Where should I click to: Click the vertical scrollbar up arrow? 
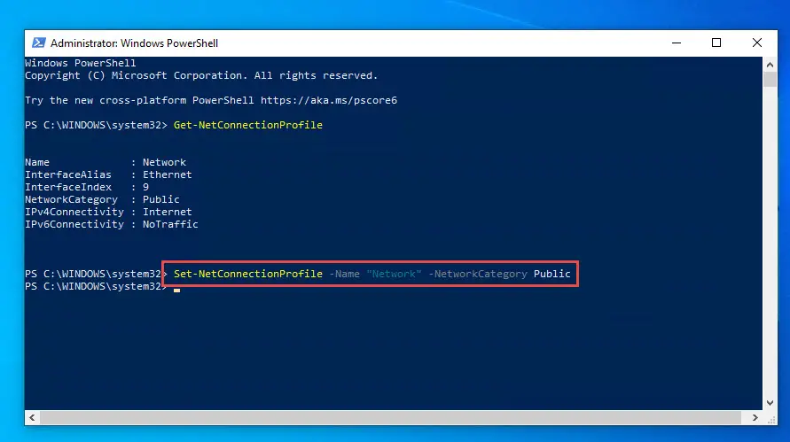(770, 65)
